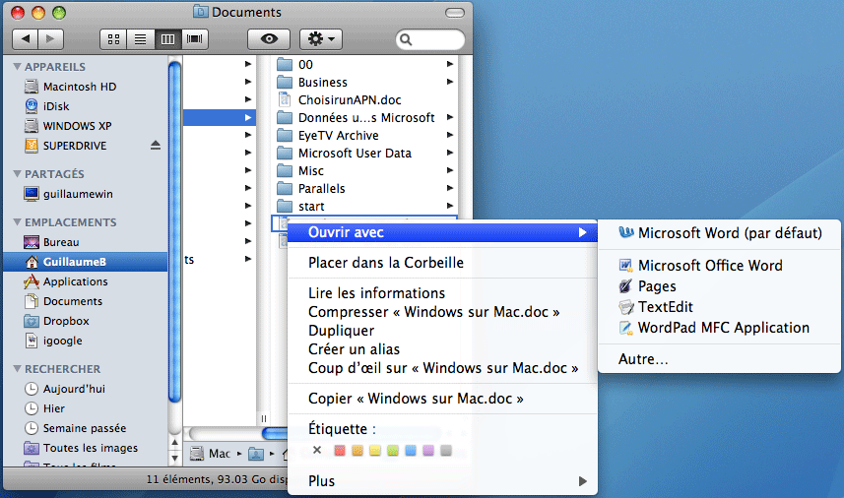Choose Créer un alias

[x=442, y=349]
